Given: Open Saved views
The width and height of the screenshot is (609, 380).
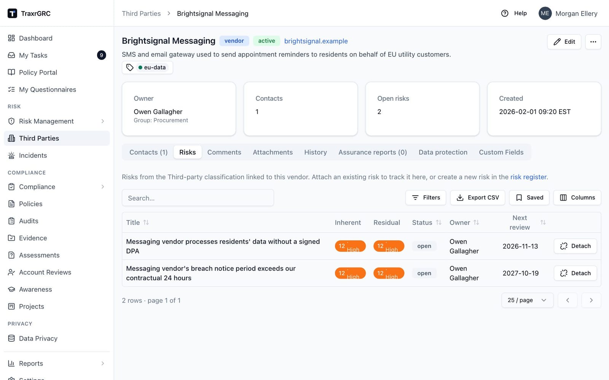Looking at the screenshot, I should tap(529, 198).
